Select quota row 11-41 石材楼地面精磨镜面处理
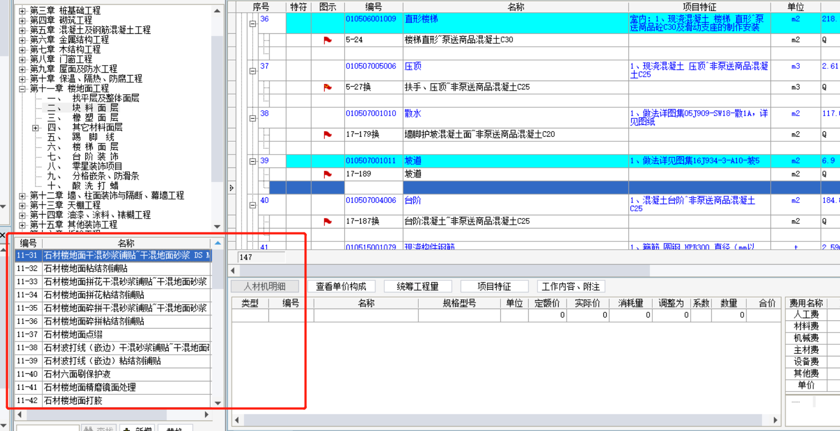 pos(113,388)
